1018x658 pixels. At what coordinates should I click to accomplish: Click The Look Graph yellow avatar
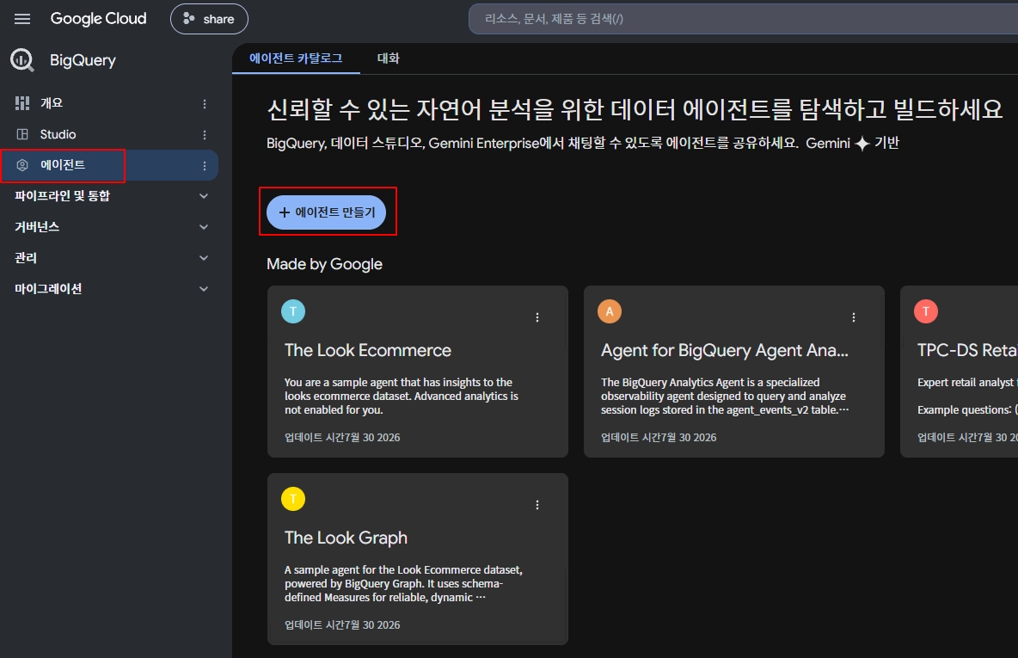click(x=293, y=499)
